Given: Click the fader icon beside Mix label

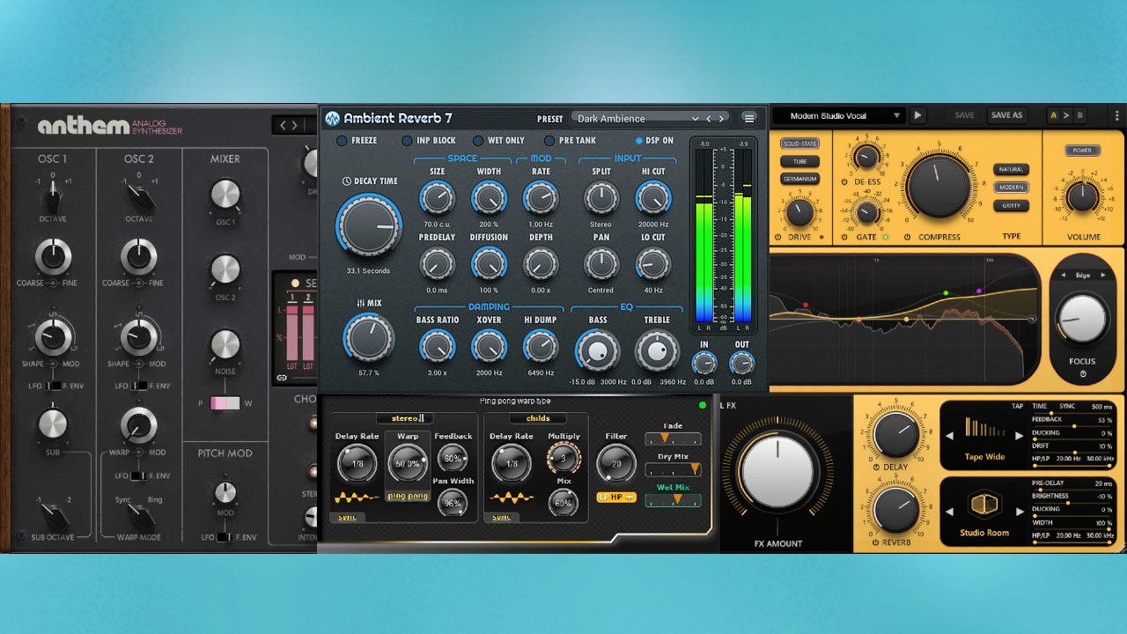Looking at the screenshot, I should click(361, 303).
